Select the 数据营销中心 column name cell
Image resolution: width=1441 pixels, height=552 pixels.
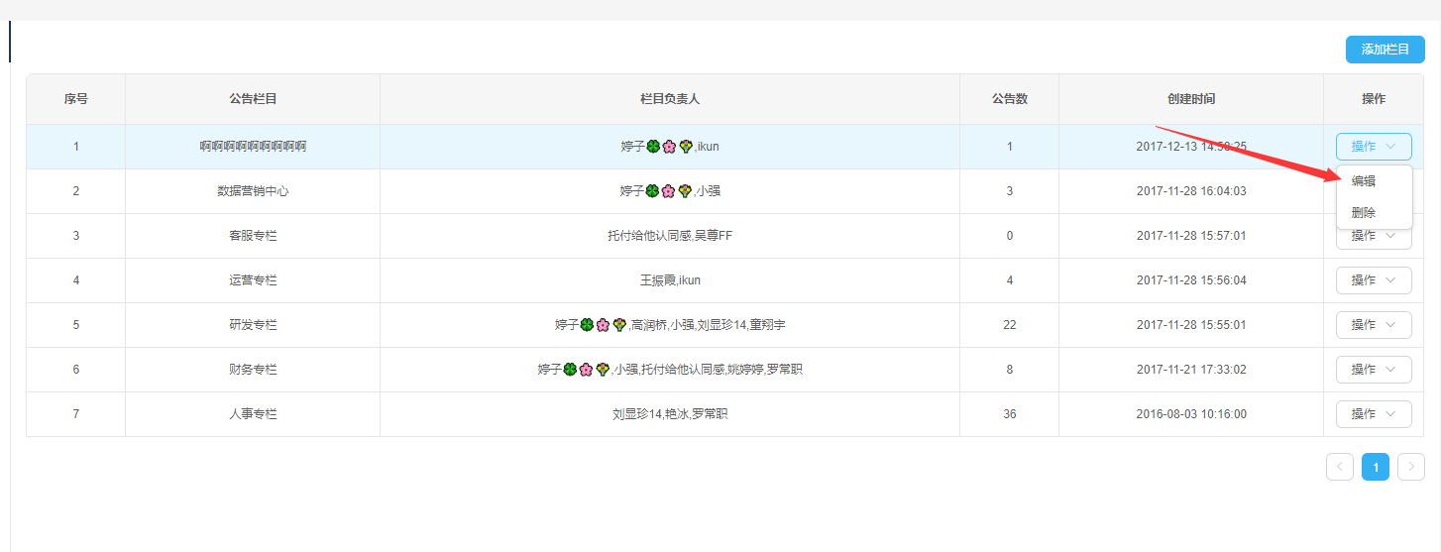pos(253,191)
